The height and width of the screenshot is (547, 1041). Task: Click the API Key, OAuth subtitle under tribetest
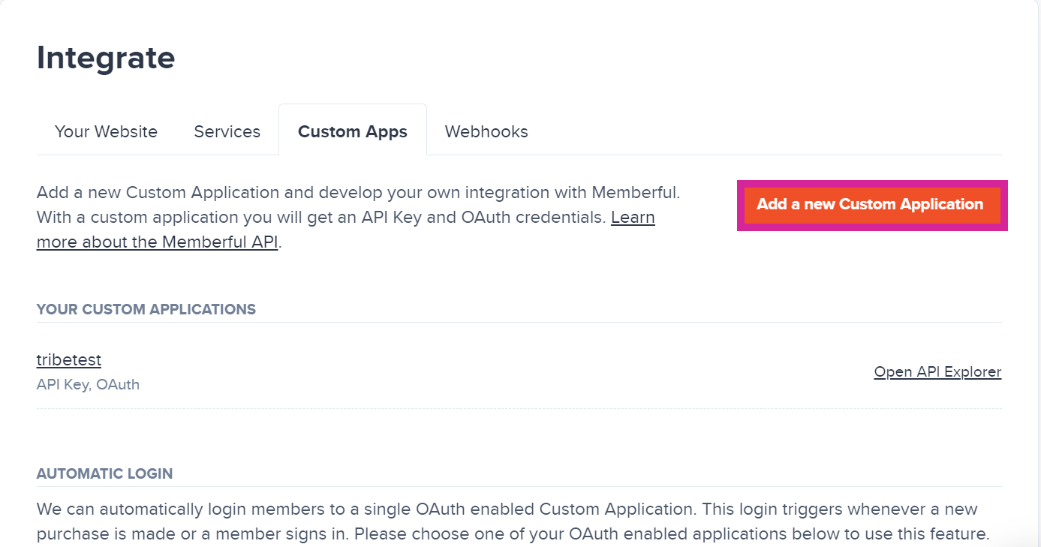[x=88, y=384]
